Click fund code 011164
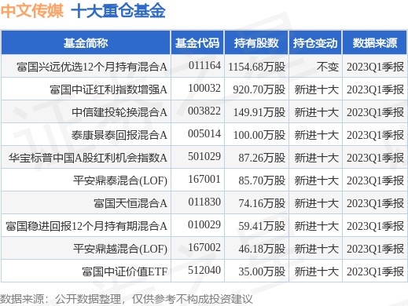408x306 pixels. tap(204, 65)
